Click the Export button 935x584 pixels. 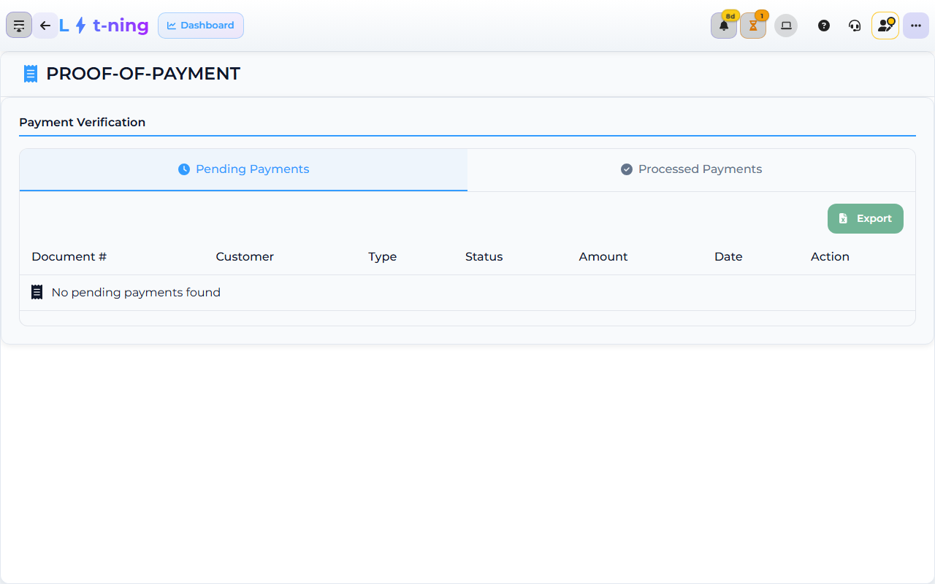click(866, 218)
